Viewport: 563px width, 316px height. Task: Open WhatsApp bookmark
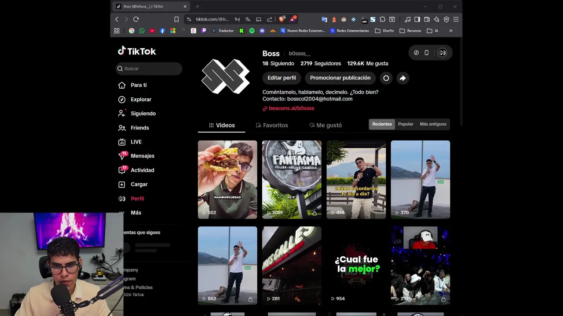tap(142, 31)
